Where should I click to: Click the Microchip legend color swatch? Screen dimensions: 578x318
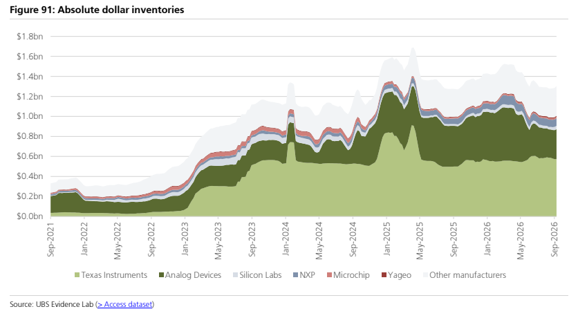click(x=329, y=275)
